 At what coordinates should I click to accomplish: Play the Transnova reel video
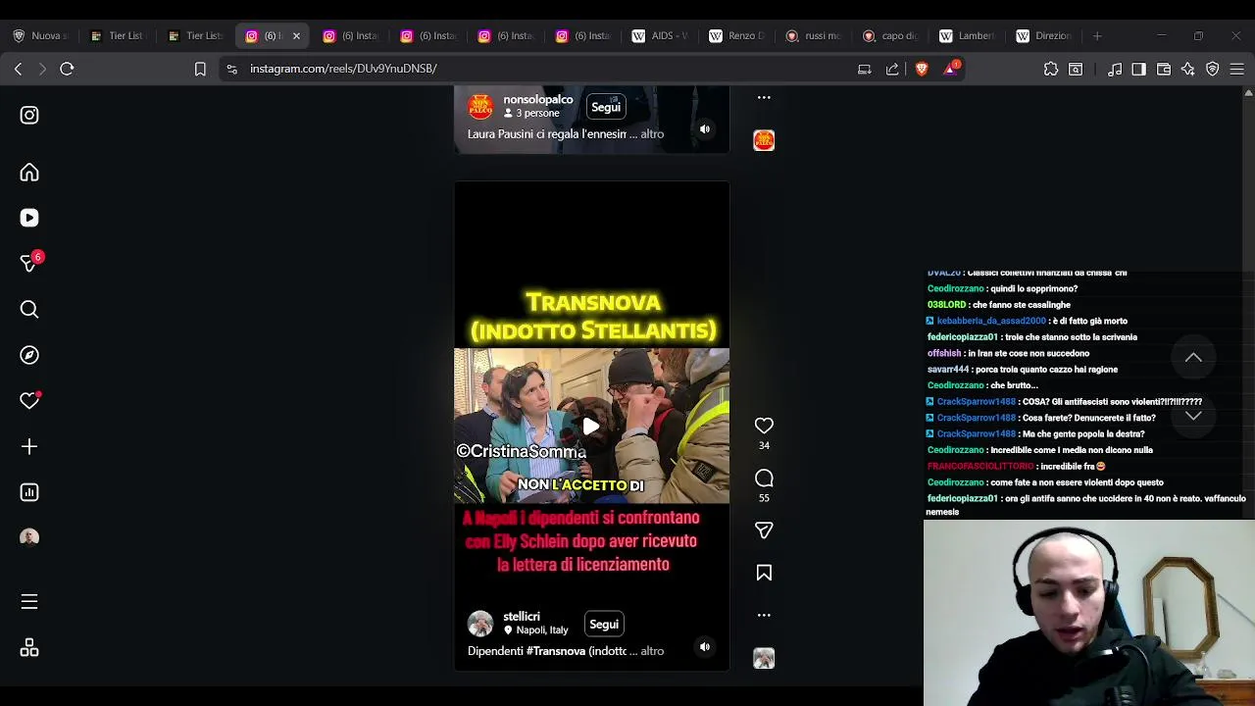(x=591, y=426)
